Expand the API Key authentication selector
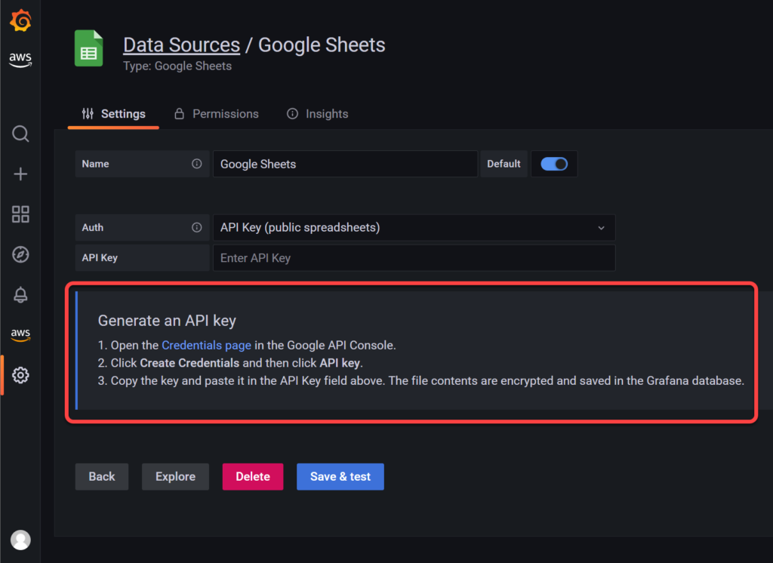Screen dimensions: 773x563 [x=414, y=227]
